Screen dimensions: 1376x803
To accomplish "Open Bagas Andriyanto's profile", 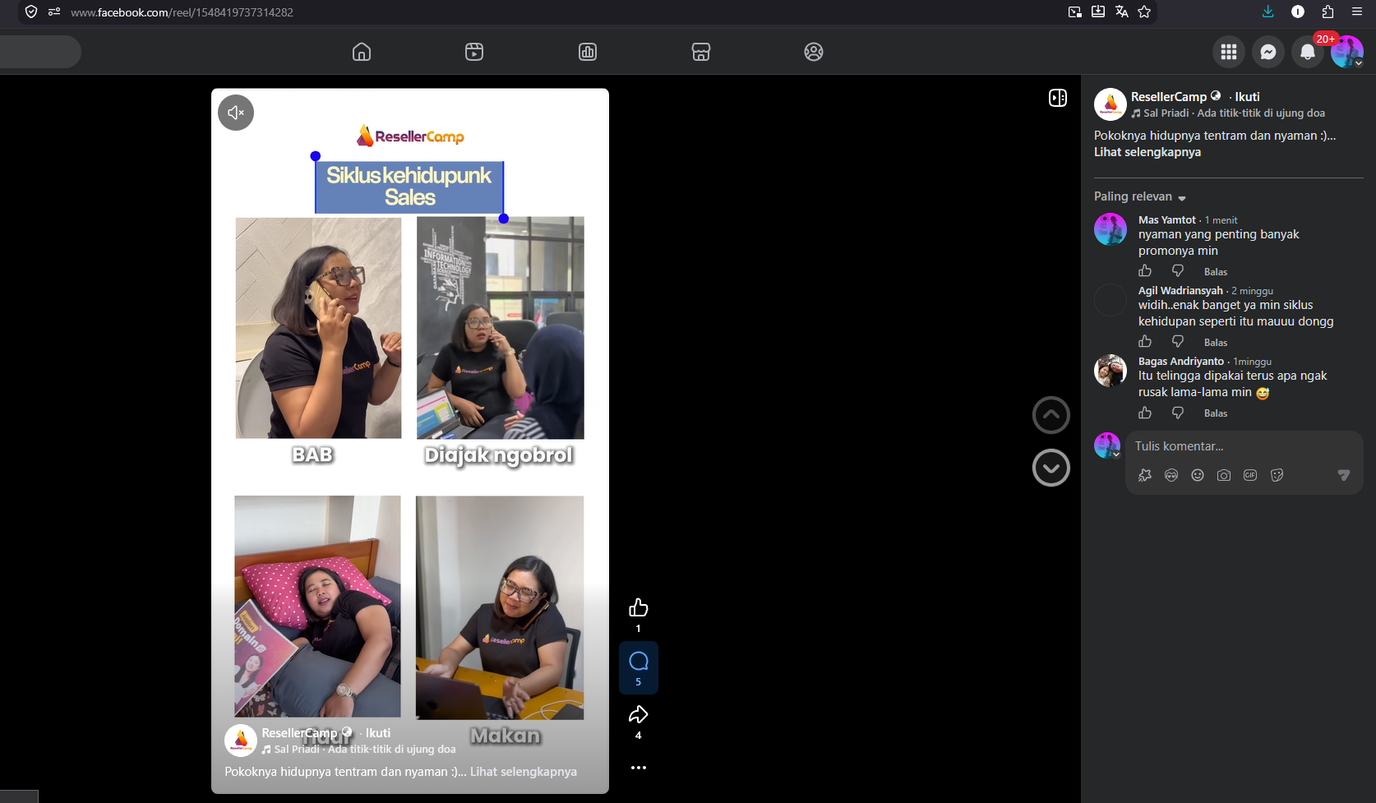I will coord(1181,362).
